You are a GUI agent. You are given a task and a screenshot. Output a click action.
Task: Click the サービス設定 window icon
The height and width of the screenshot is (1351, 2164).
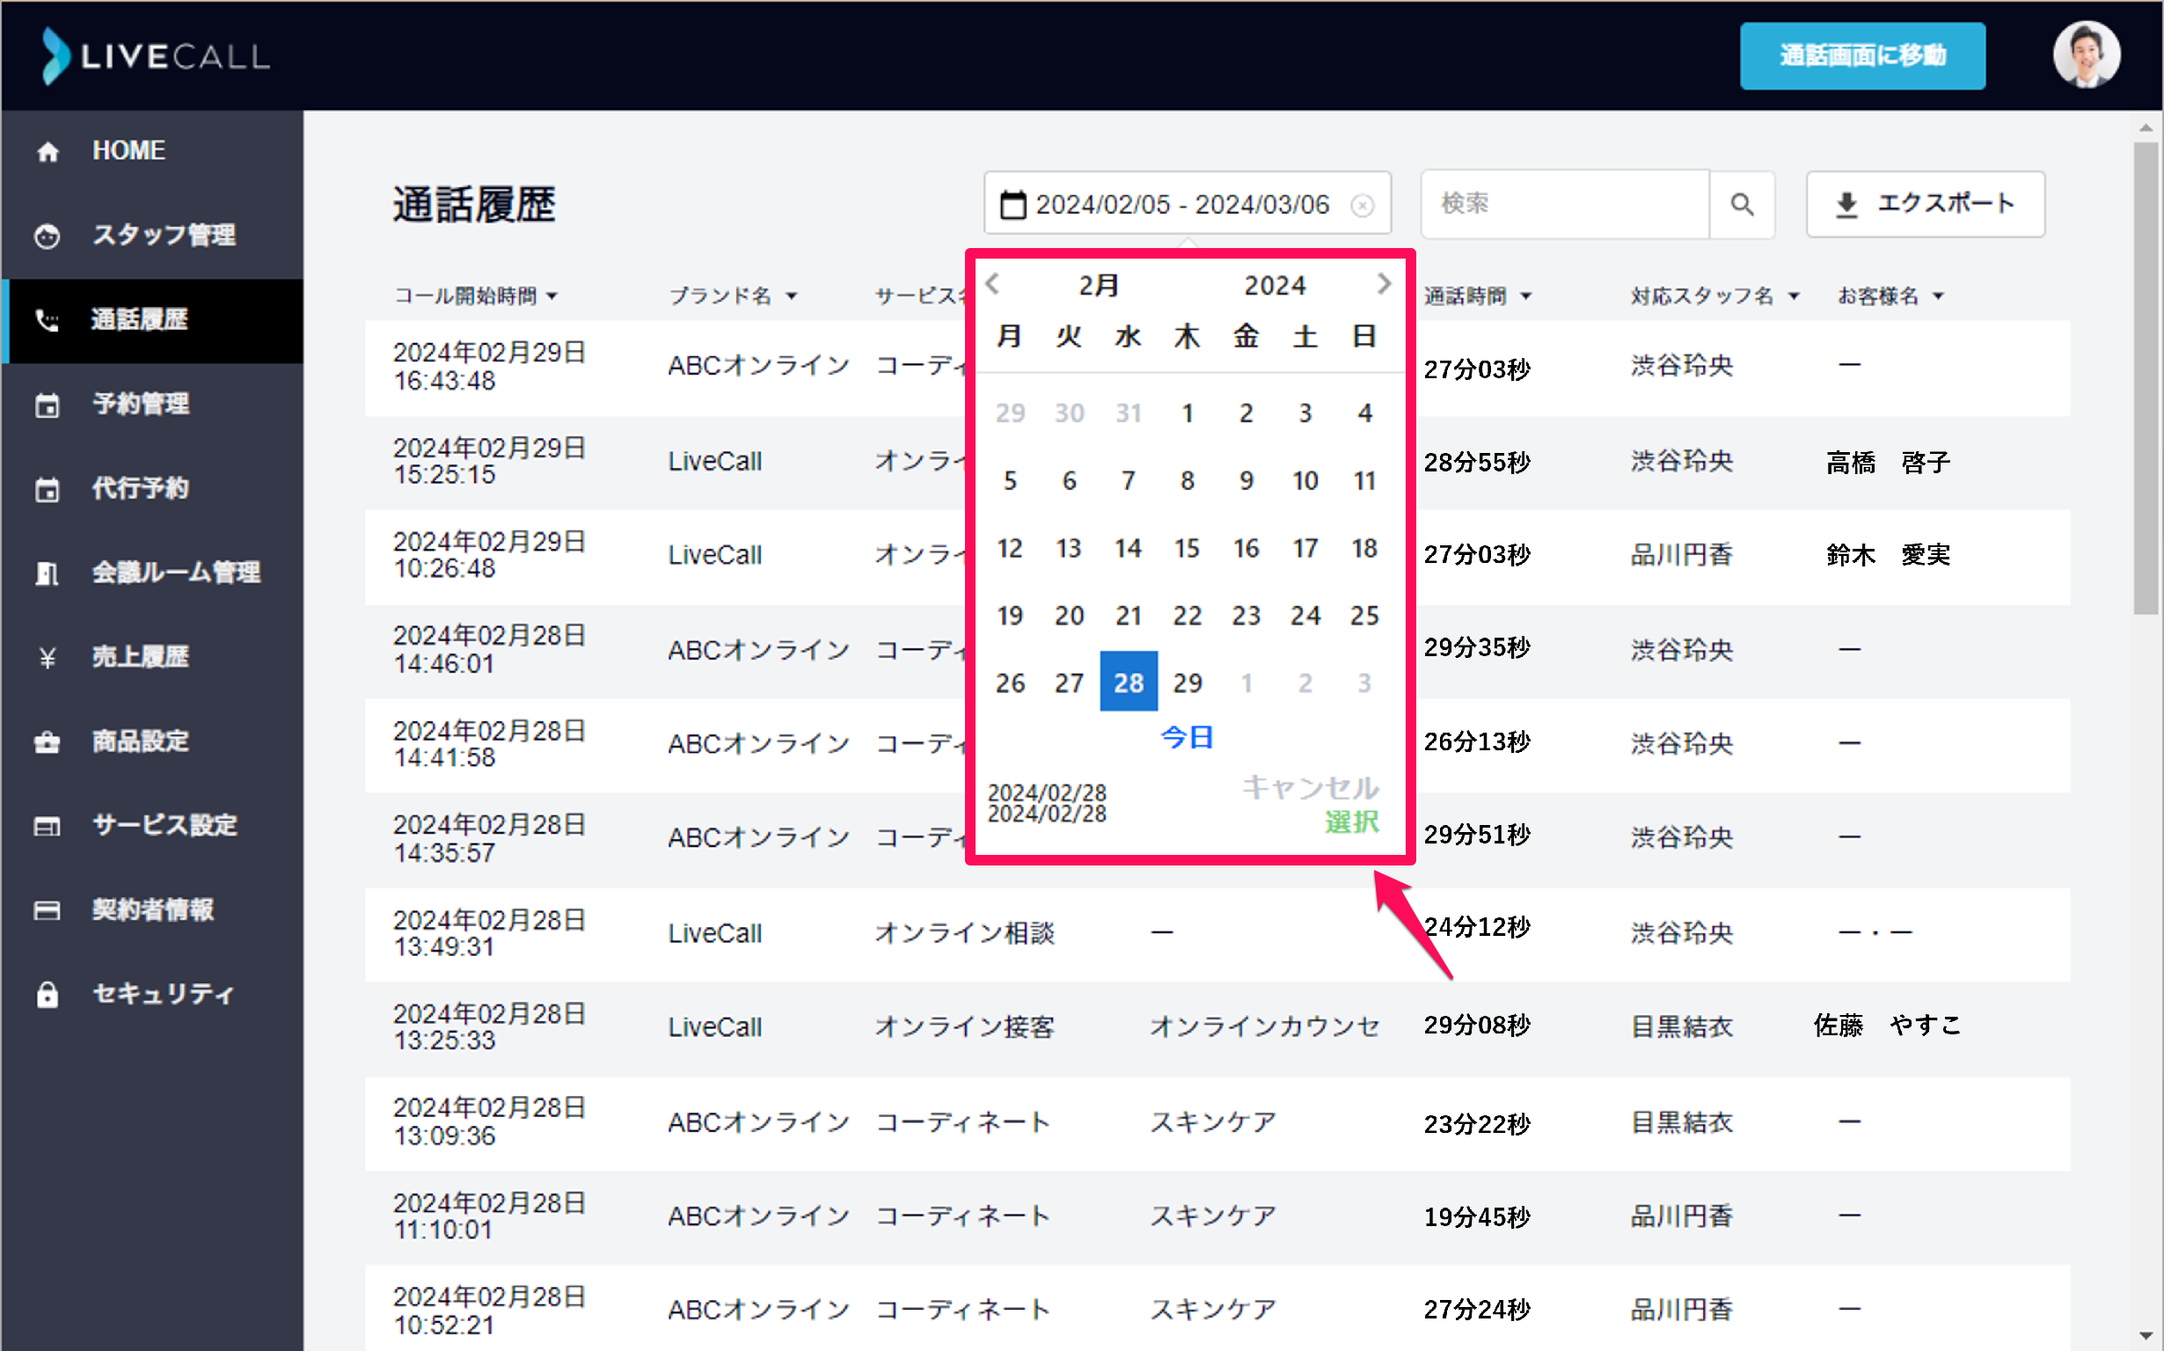coord(48,827)
